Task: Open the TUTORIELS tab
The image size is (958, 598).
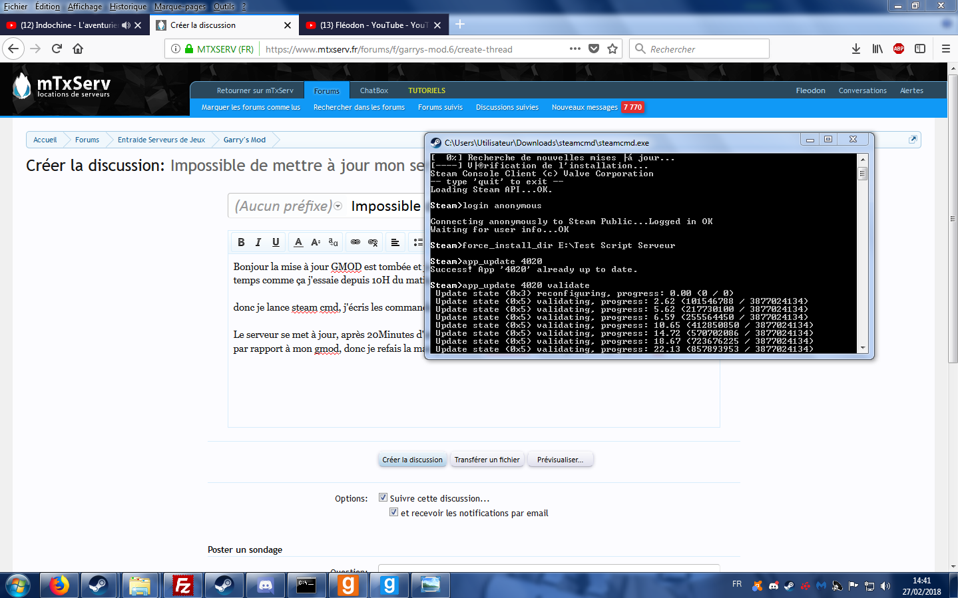Action: point(427,90)
